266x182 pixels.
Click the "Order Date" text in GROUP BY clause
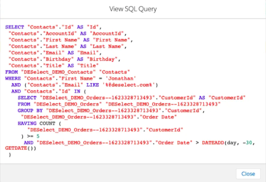(158, 117)
